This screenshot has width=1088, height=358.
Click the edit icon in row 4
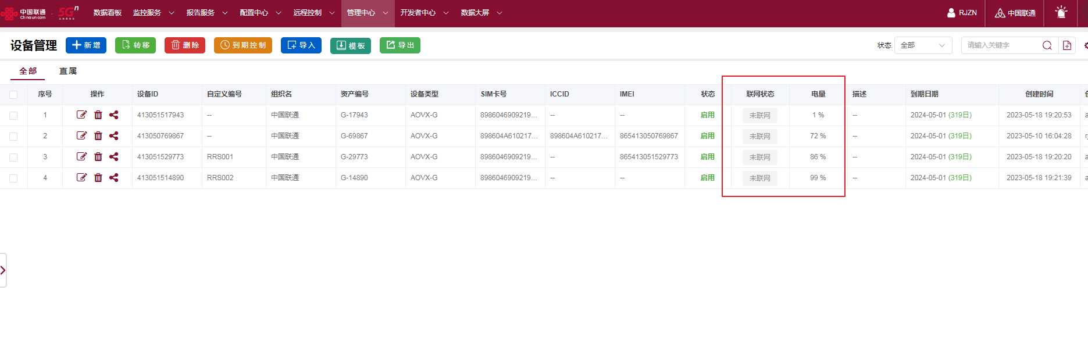[x=81, y=178]
